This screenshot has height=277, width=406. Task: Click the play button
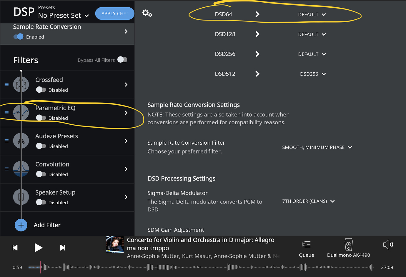[x=38, y=248]
